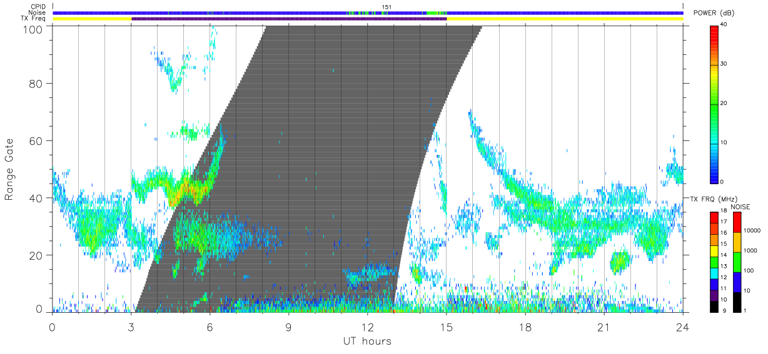Click the 60 tick on Range Gate axis
Viewport: 768px width, 354px height.
(x=37, y=141)
